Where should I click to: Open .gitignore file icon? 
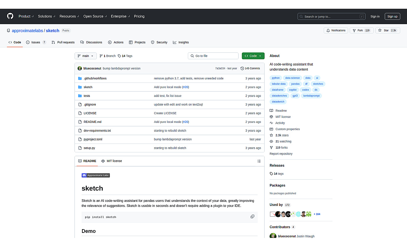[x=80, y=104]
